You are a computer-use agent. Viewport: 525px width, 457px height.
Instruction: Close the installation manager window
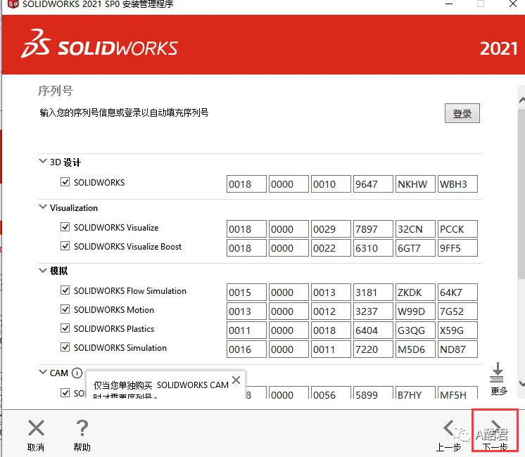[x=512, y=4]
